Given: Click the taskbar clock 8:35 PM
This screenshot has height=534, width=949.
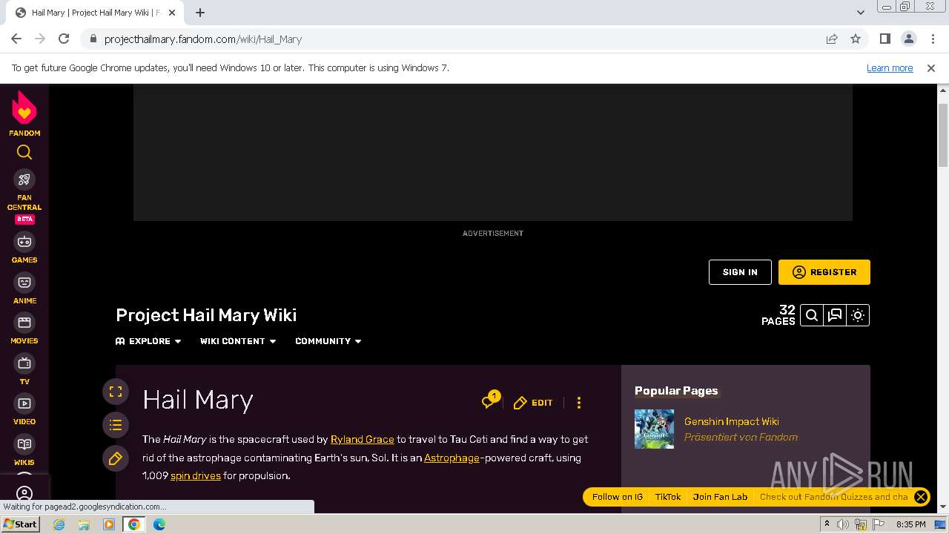Looking at the screenshot, I should coord(910,524).
